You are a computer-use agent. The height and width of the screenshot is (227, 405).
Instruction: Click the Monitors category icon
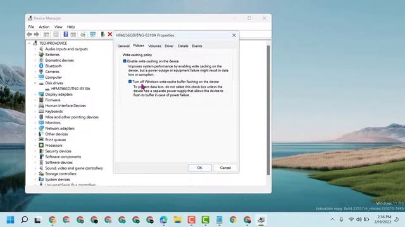[41, 123]
